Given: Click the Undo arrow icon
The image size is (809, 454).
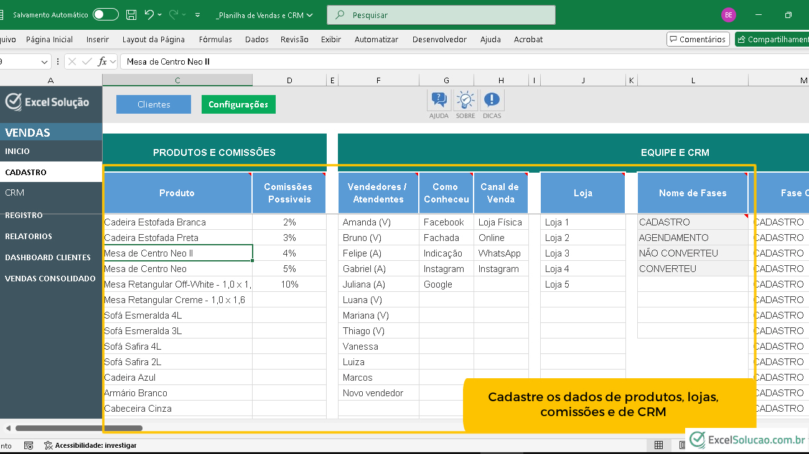Looking at the screenshot, I should pos(149,14).
